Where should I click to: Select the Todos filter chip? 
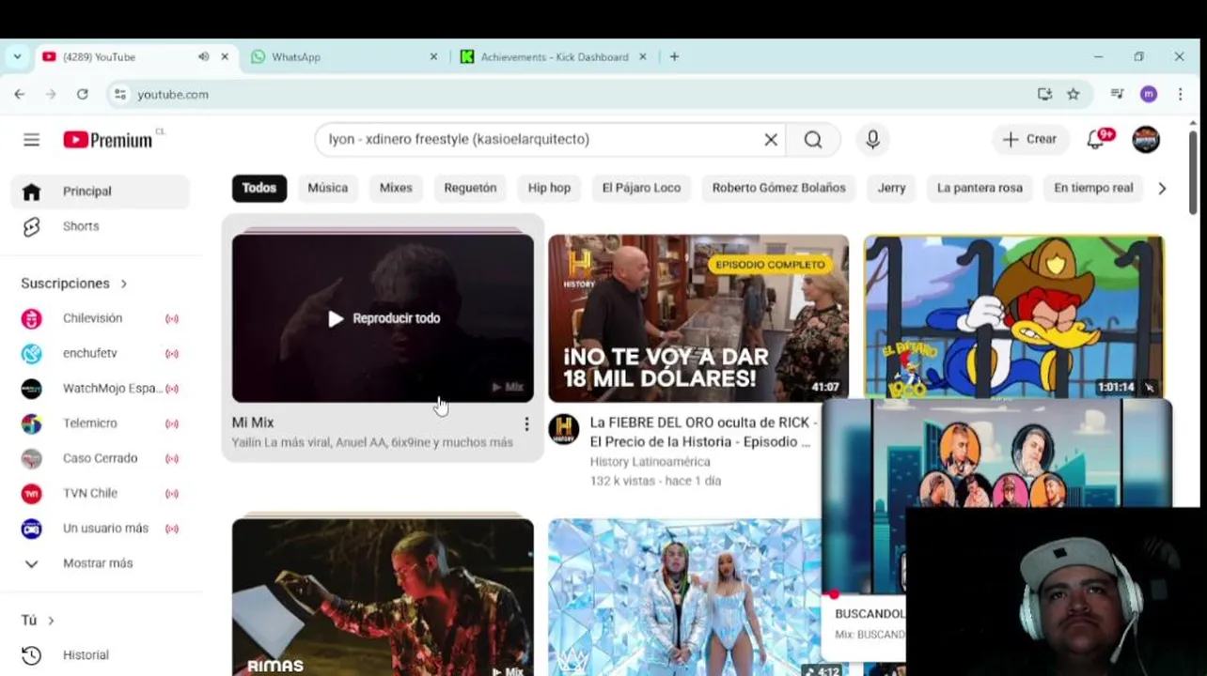259,188
